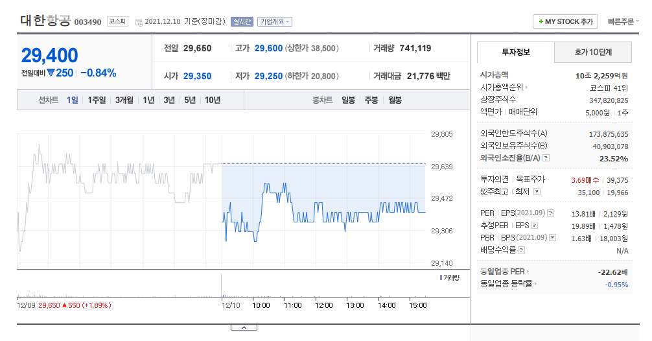Click the help icon next to 52주최고 최저
Screen dimensions: 652x341
[537, 192]
